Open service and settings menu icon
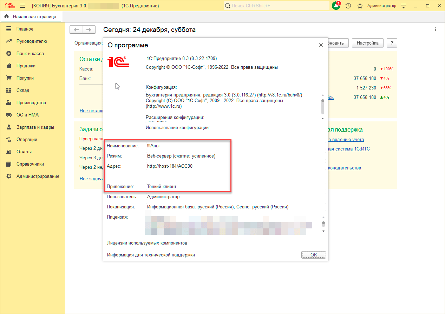This screenshot has height=314, width=445. (x=404, y=6)
